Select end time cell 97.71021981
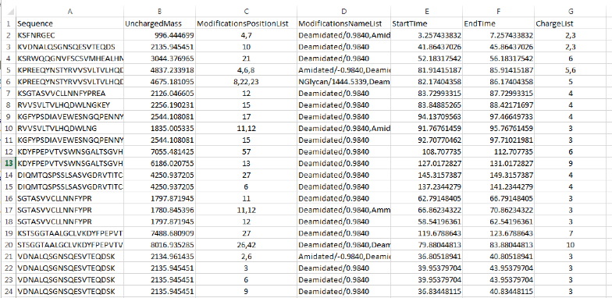The width and height of the screenshot is (612, 298). point(498,140)
